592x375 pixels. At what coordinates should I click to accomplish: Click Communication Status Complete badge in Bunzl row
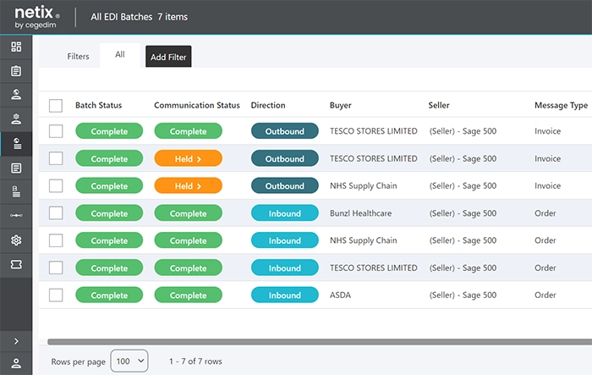tap(188, 213)
